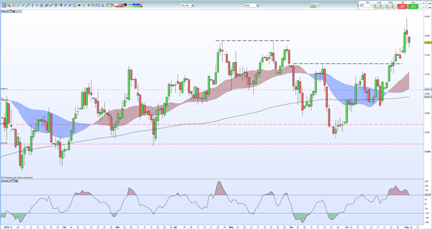432x229 pixels.
Task: Select the black right arrow tool
Action: tap(79, 5)
